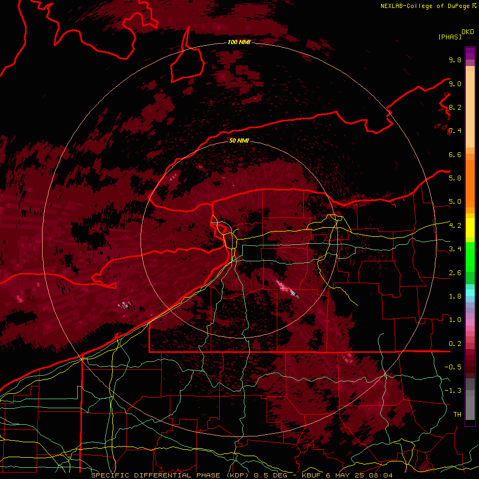
Task: Select the 6.6 scale value
Action: pos(455,154)
